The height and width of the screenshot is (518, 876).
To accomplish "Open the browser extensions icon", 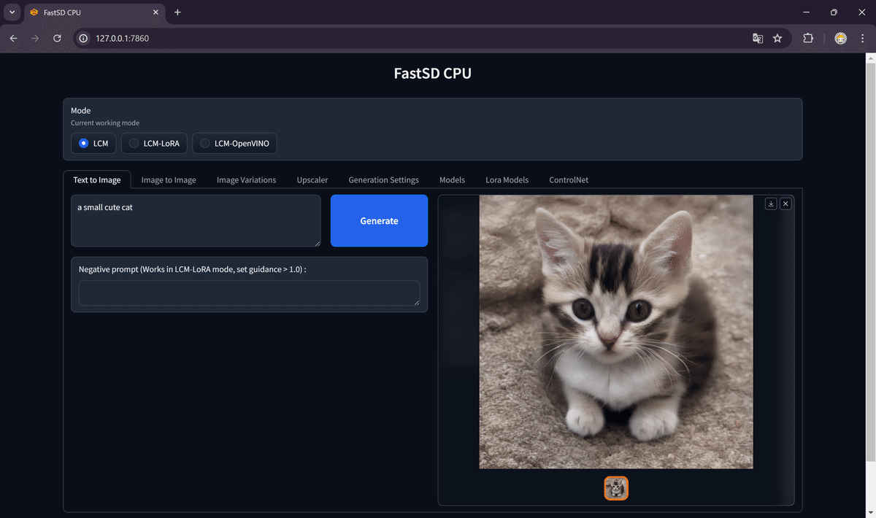I will tap(808, 38).
